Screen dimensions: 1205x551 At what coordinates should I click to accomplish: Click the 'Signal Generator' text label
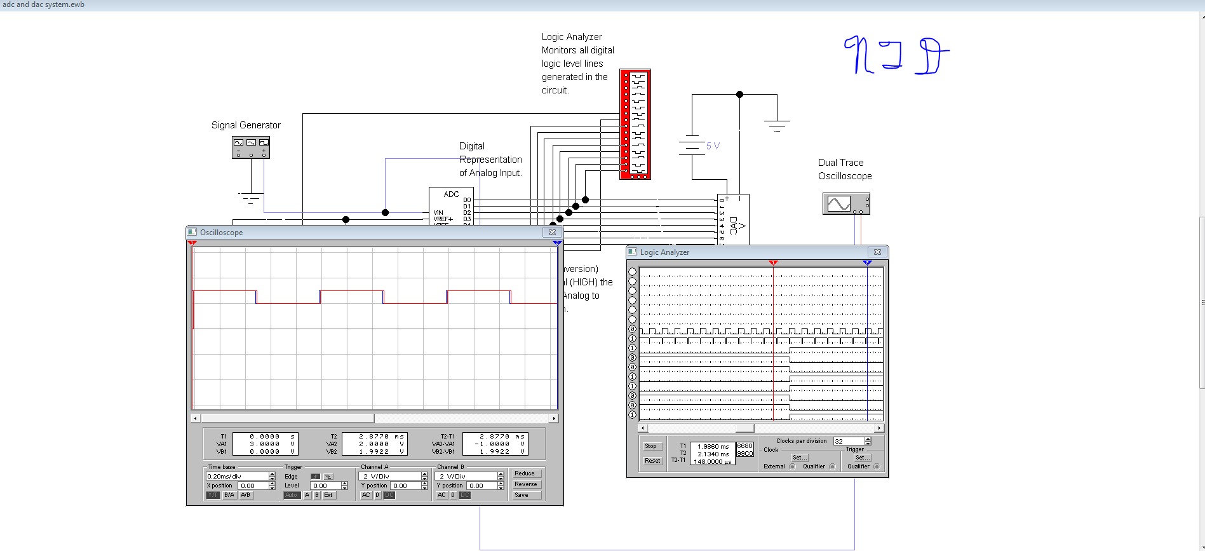[246, 125]
